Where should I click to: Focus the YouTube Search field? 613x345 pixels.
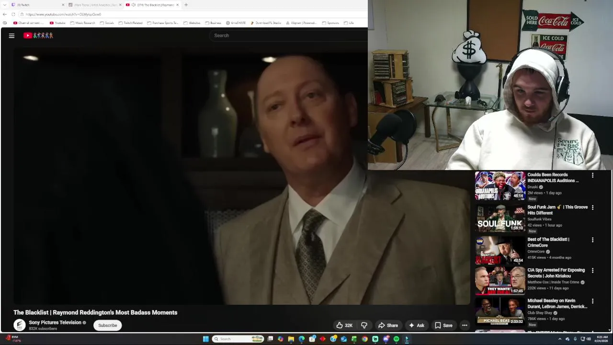coord(289,35)
